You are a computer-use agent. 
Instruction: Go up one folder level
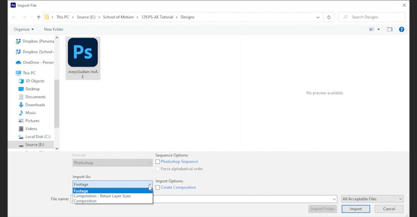point(39,17)
